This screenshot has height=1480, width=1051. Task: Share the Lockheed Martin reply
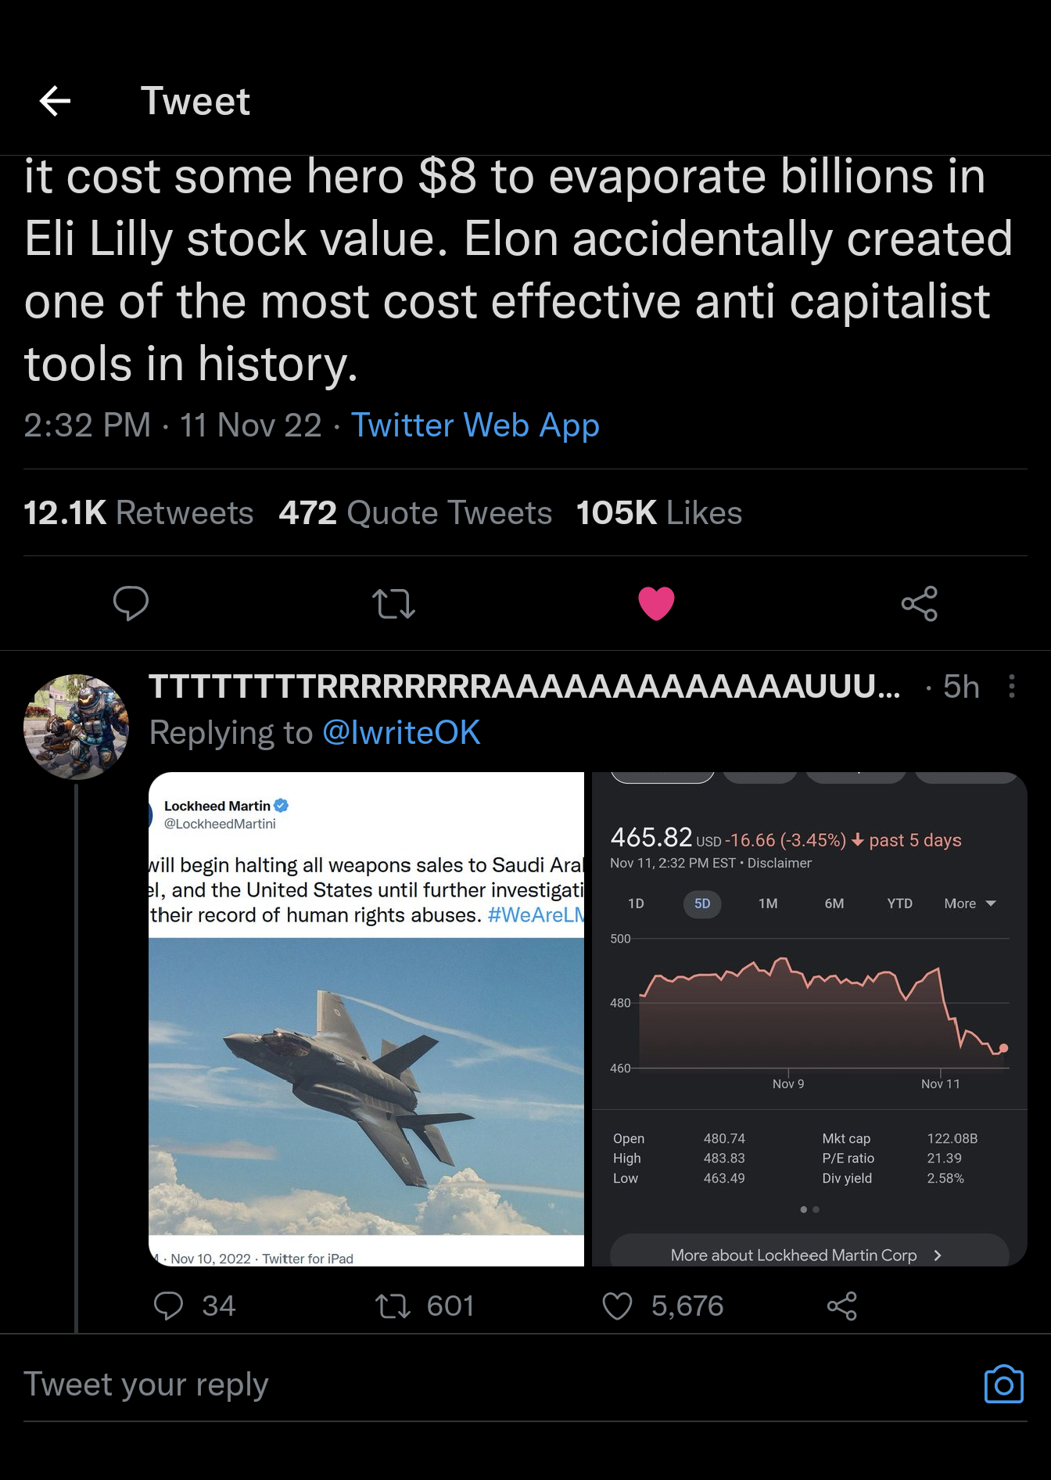click(x=842, y=1306)
